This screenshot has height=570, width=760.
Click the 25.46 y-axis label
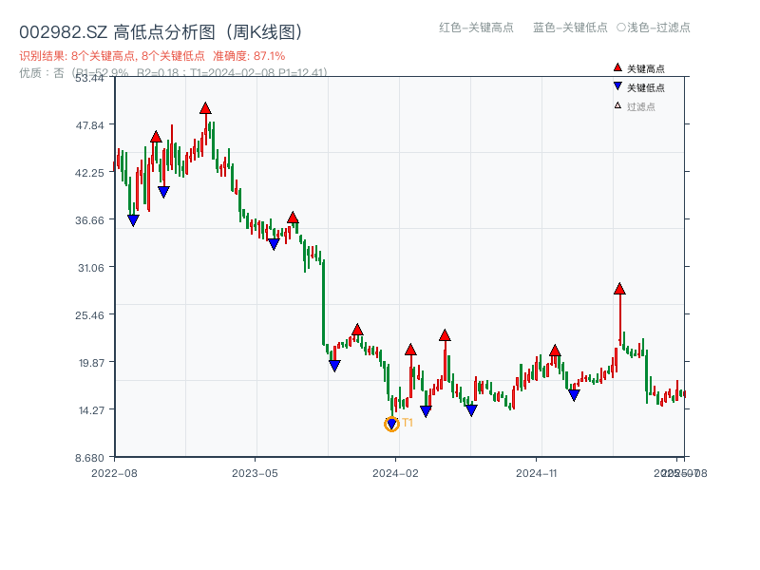(89, 315)
